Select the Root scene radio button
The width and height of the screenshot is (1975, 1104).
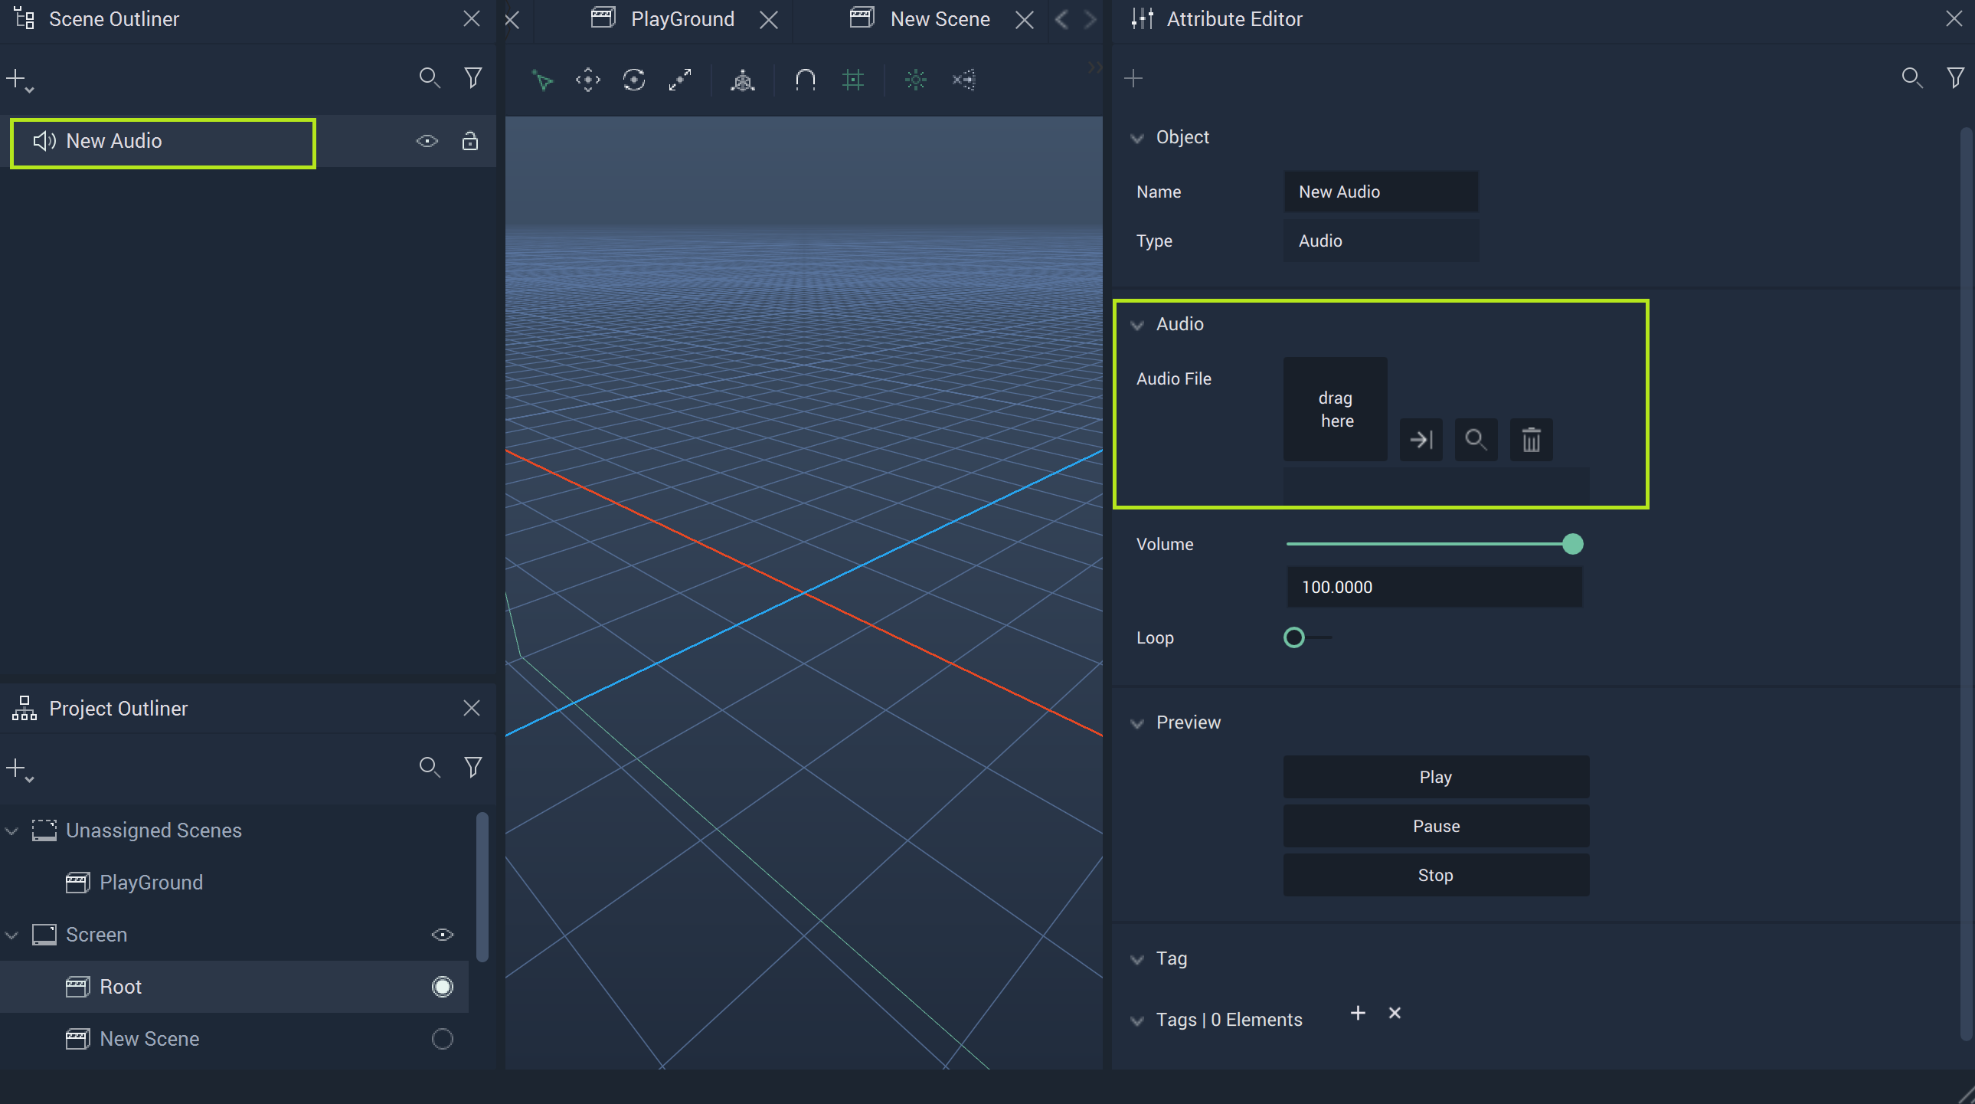443,987
